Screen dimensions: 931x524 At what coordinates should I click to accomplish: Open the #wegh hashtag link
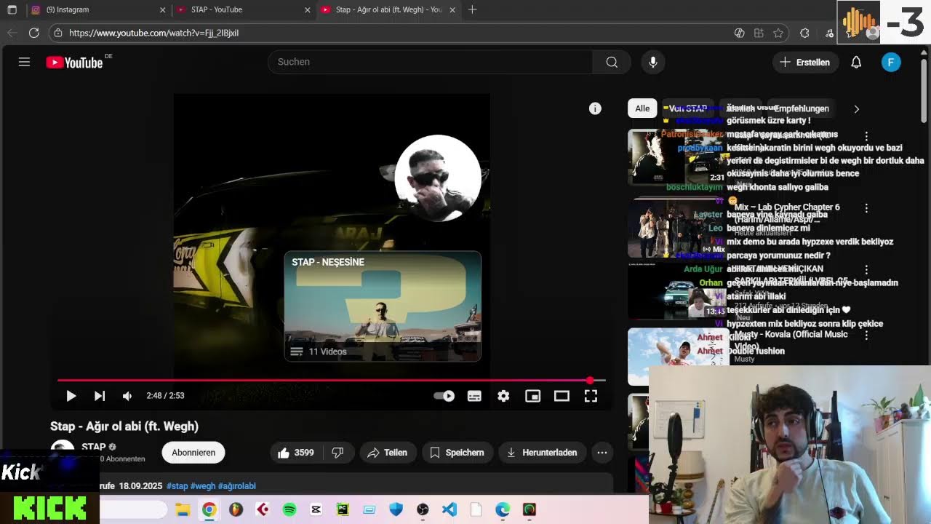point(203,486)
